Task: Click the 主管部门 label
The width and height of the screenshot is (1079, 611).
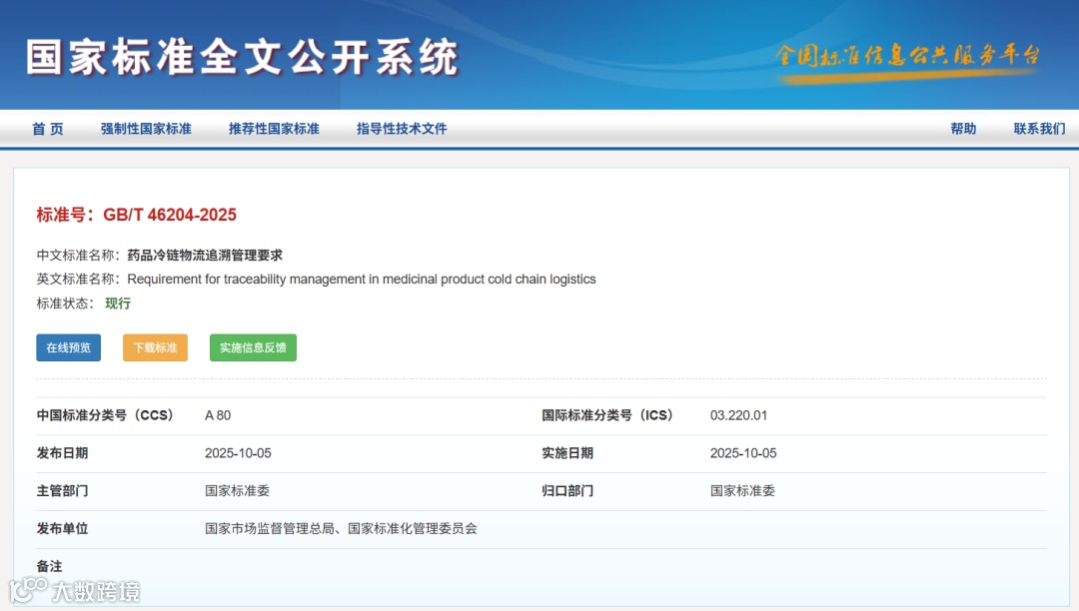Action: (x=63, y=491)
